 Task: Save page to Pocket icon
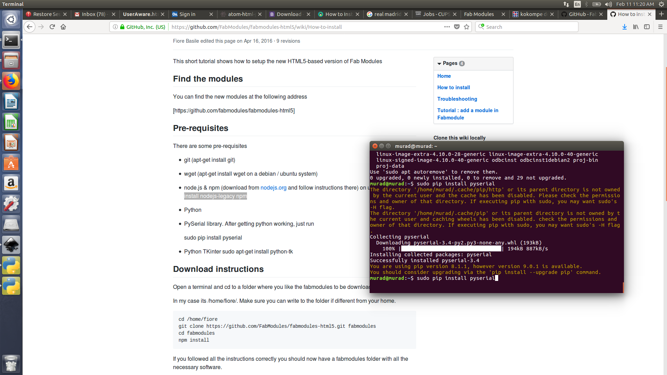457,27
